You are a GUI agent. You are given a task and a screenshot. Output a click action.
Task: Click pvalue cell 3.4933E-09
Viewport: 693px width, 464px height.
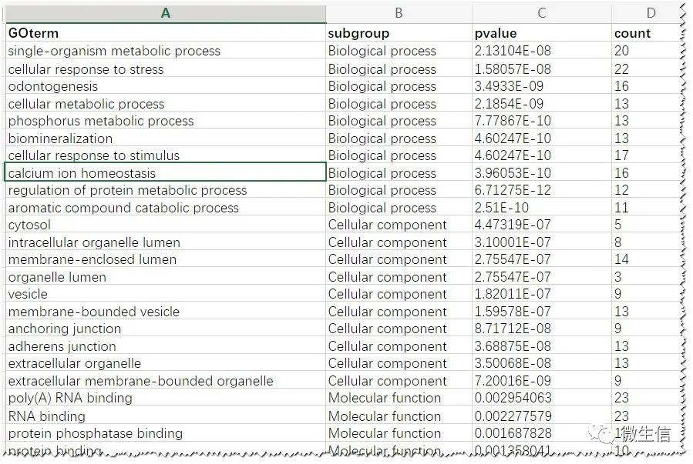[541, 86]
